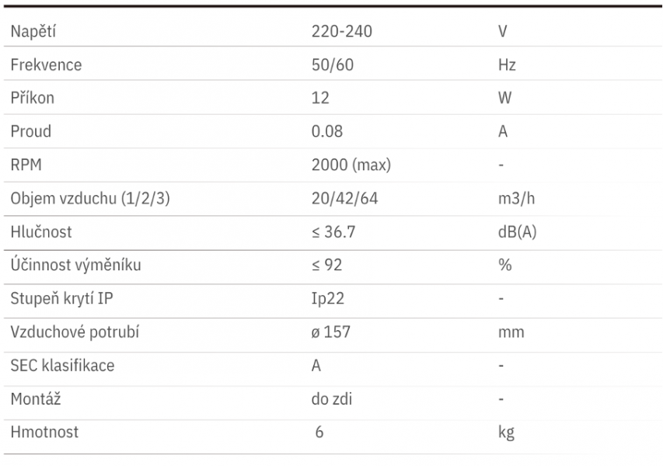
Task: Click the Hz unit cell
Action: pyautogui.click(x=507, y=64)
